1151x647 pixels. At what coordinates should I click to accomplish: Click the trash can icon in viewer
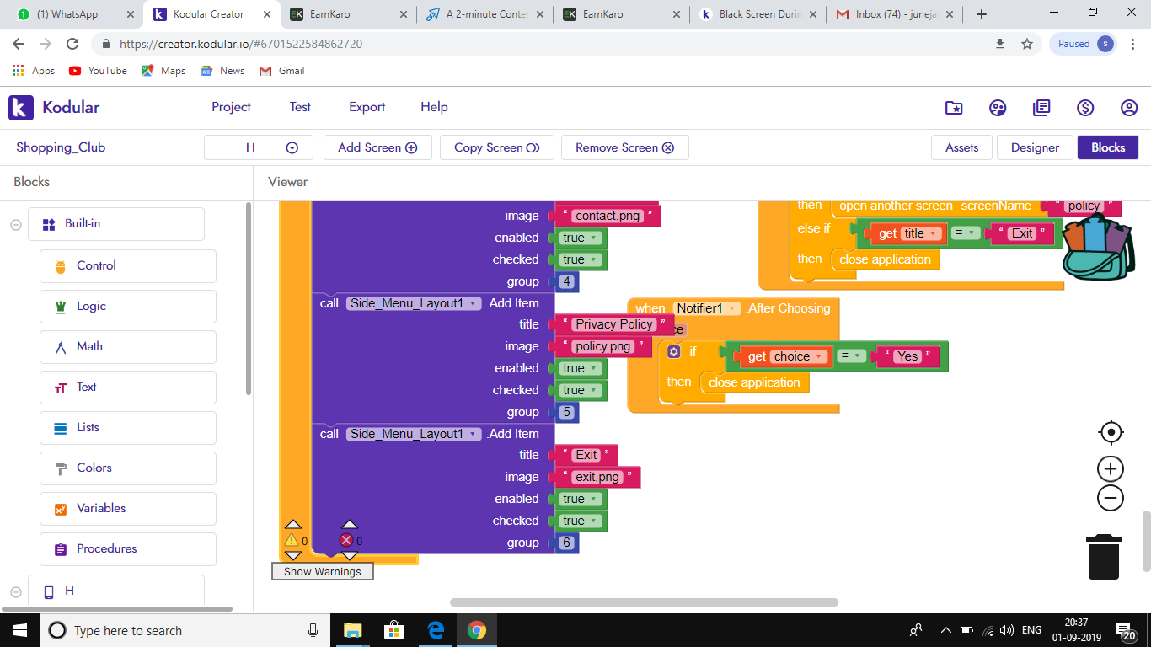click(x=1104, y=556)
